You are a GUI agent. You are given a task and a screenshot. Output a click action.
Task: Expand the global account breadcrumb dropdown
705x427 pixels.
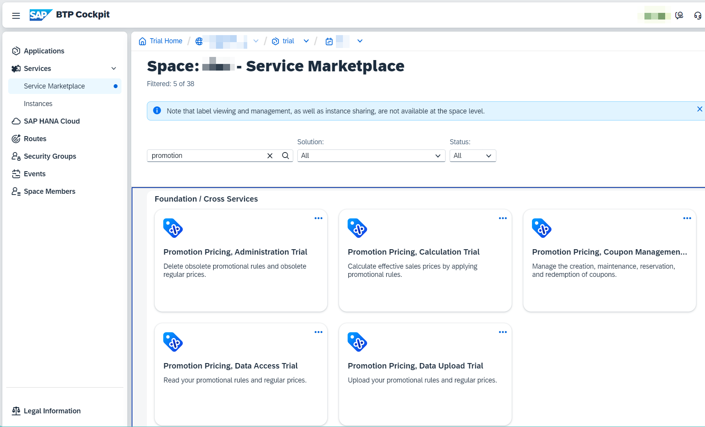click(x=256, y=41)
